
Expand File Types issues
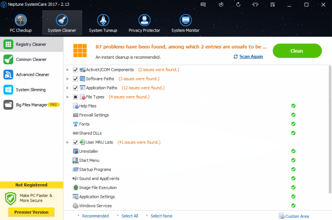click(67, 97)
